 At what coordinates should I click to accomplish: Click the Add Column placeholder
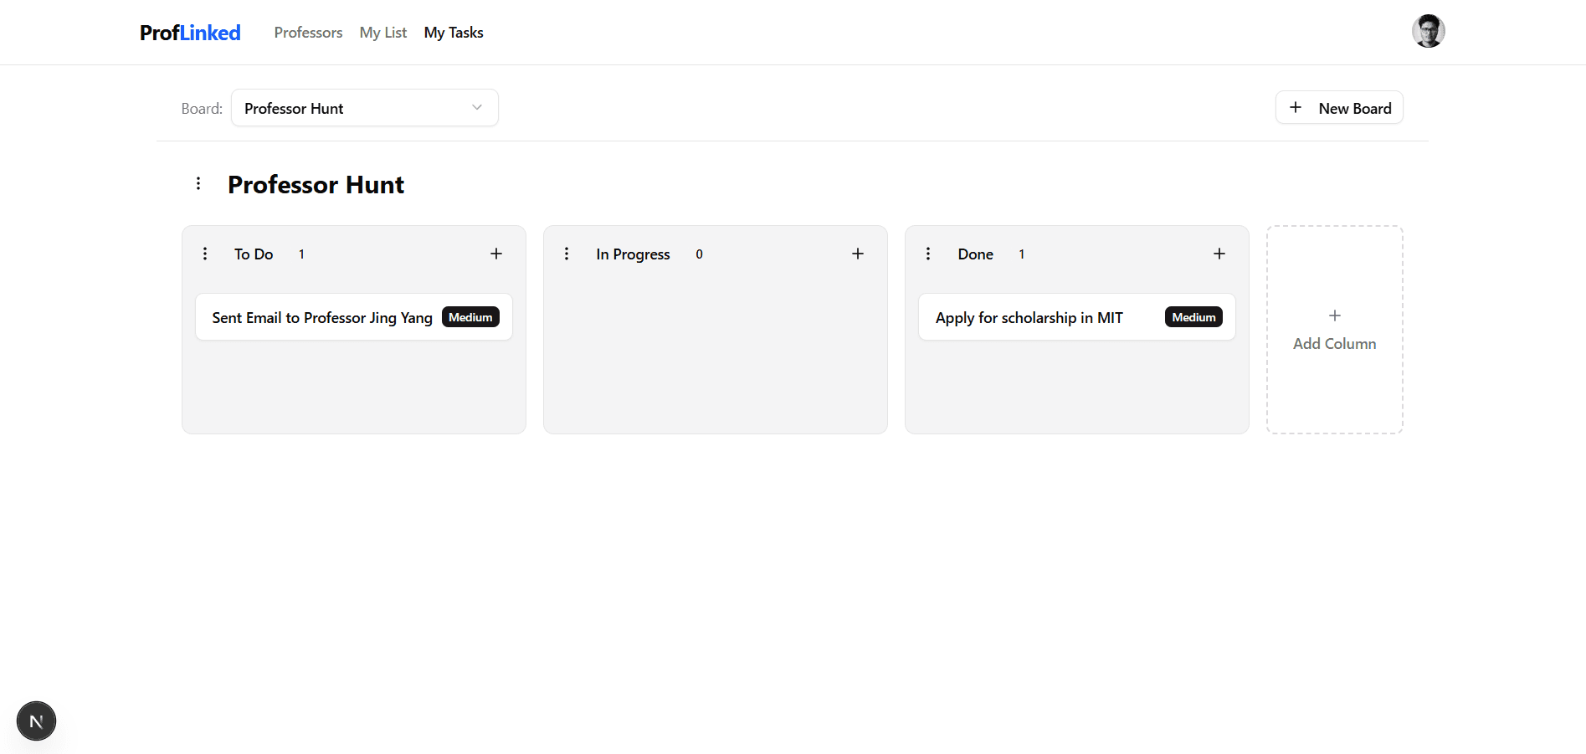(x=1335, y=330)
